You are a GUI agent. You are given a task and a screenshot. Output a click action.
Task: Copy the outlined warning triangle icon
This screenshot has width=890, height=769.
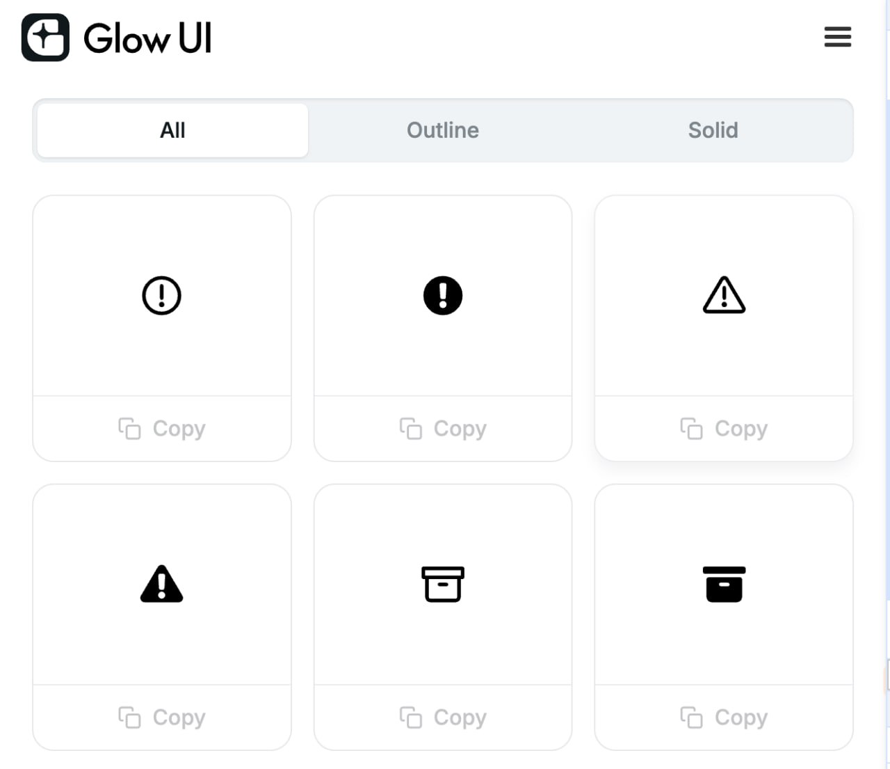[x=724, y=429]
